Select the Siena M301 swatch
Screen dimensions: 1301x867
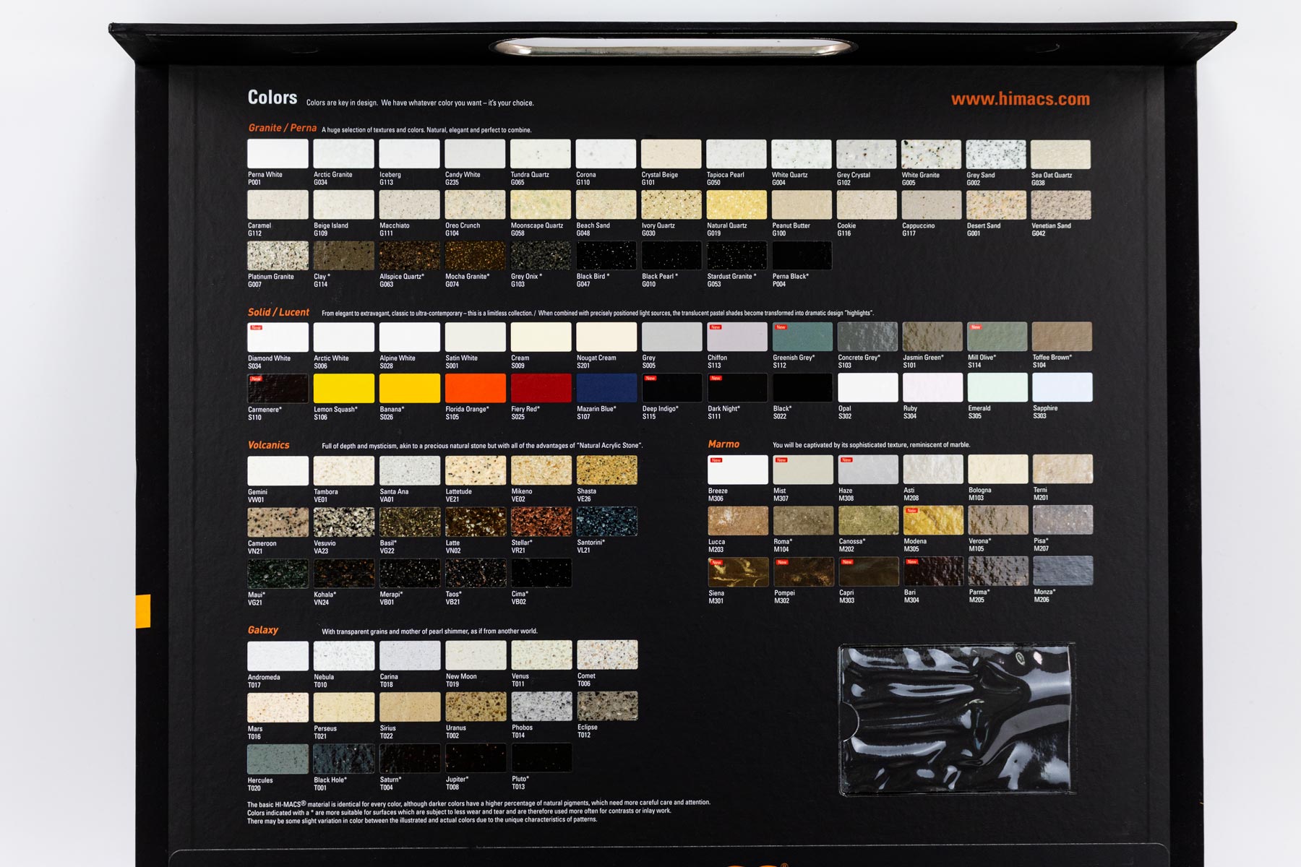[x=738, y=571]
